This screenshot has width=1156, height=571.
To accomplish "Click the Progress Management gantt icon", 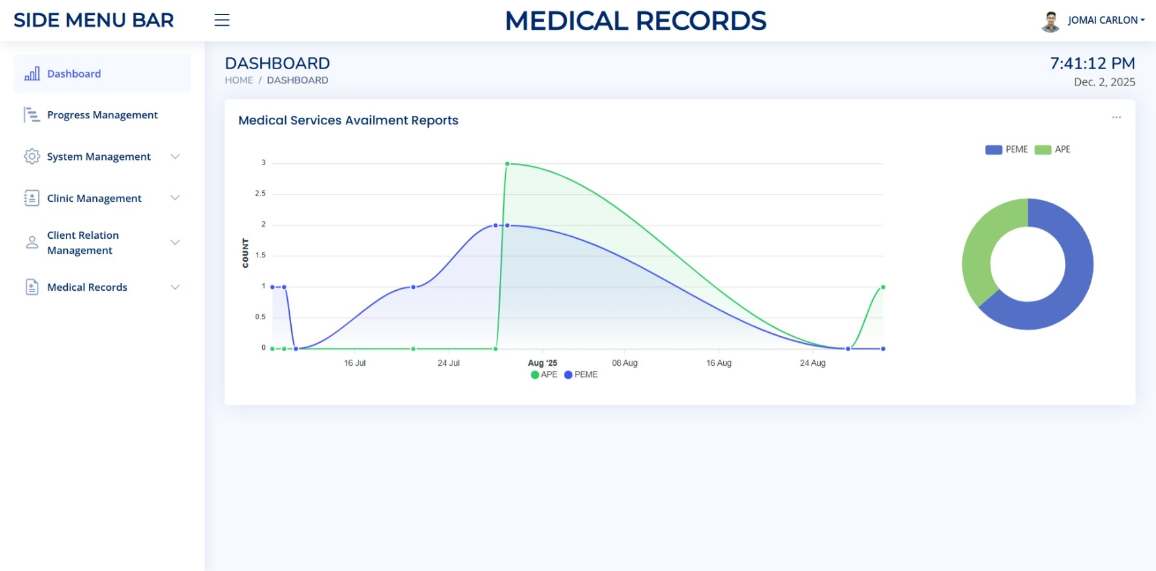I will [32, 115].
